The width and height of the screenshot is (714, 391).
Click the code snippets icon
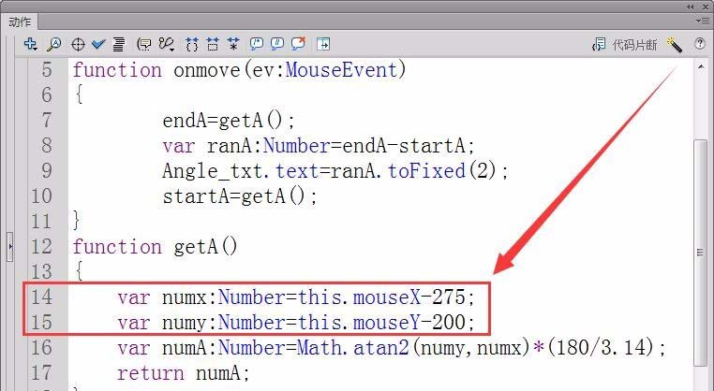[x=599, y=45]
